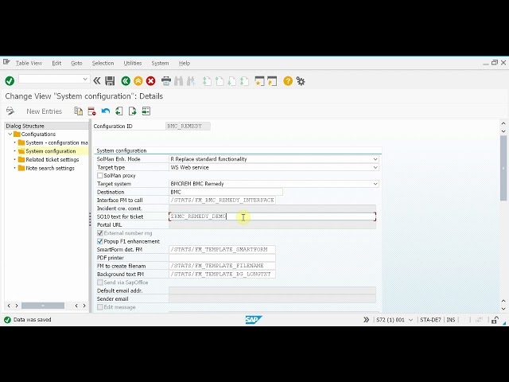509x382 pixels.
Task: Click the SO10 text for ticket field
Action: [272, 216]
